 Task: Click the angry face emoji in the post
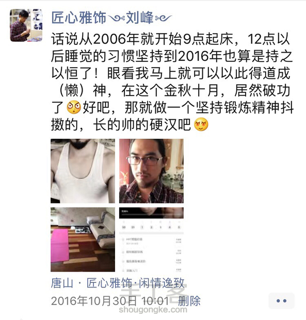pos(74,107)
